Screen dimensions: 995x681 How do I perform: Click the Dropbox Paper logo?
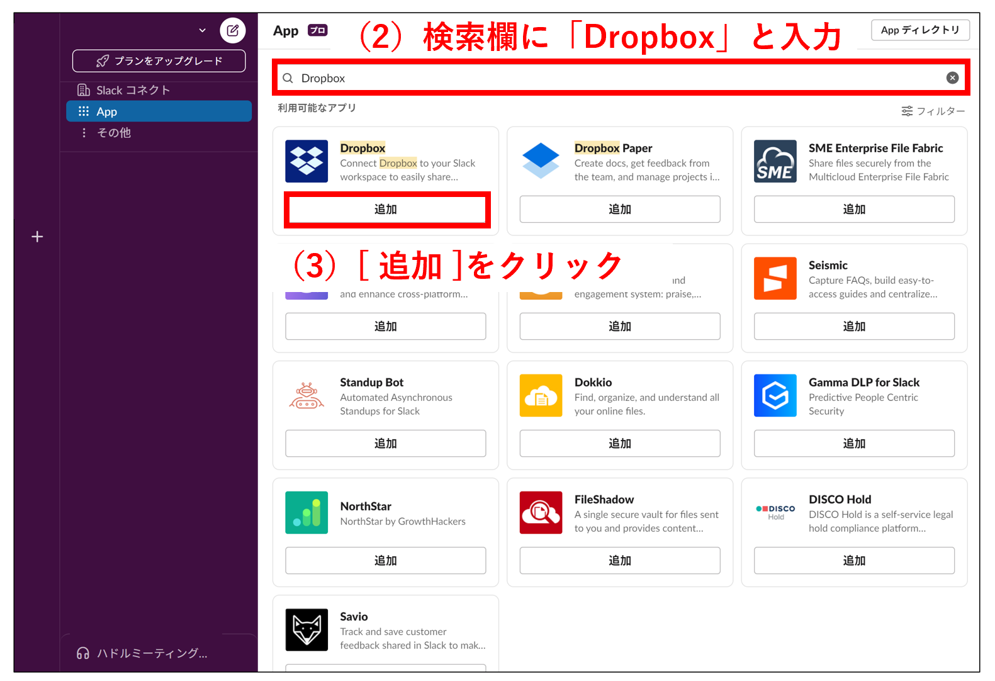(541, 161)
